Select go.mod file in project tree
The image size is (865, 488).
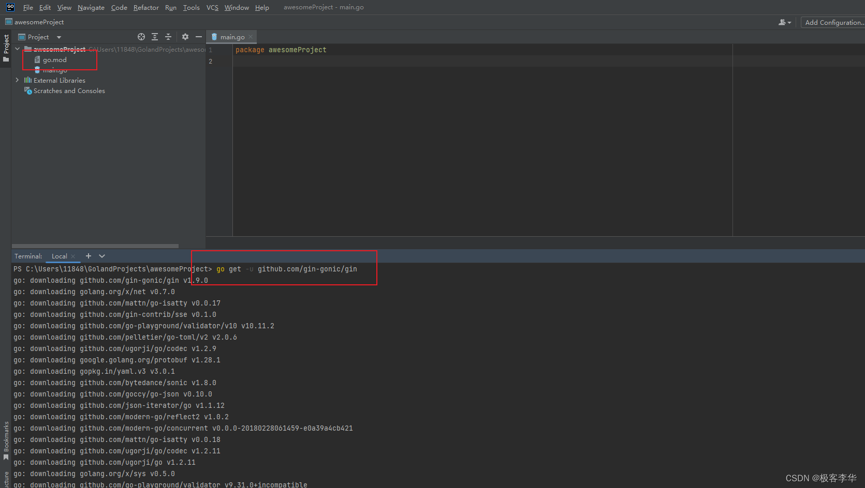(x=55, y=60)
